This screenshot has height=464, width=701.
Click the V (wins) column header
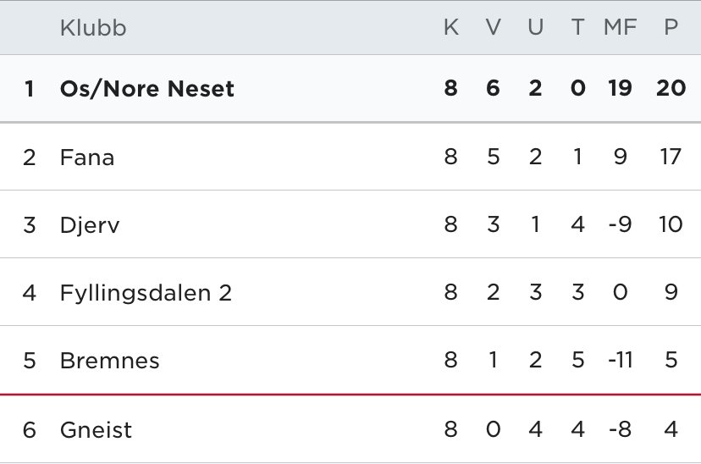pos(493,27)
